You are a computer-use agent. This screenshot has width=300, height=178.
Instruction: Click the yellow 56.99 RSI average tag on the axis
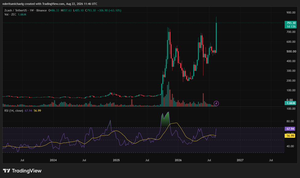pyautogui.click(x=290, y=136)
